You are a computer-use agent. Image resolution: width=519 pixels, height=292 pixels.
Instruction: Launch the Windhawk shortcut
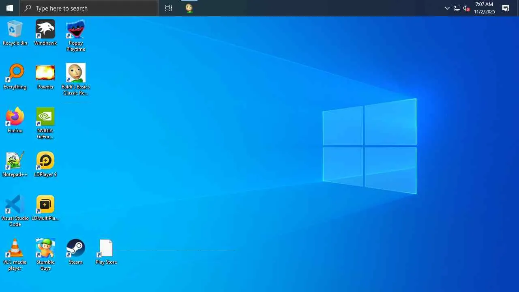click(45, 32)
